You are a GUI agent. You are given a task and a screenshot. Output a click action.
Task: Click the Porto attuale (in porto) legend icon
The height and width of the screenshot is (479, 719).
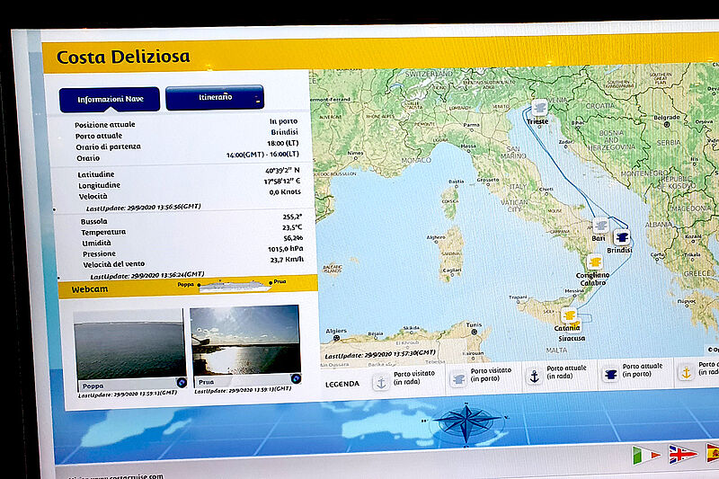click(x=610, y=374)
